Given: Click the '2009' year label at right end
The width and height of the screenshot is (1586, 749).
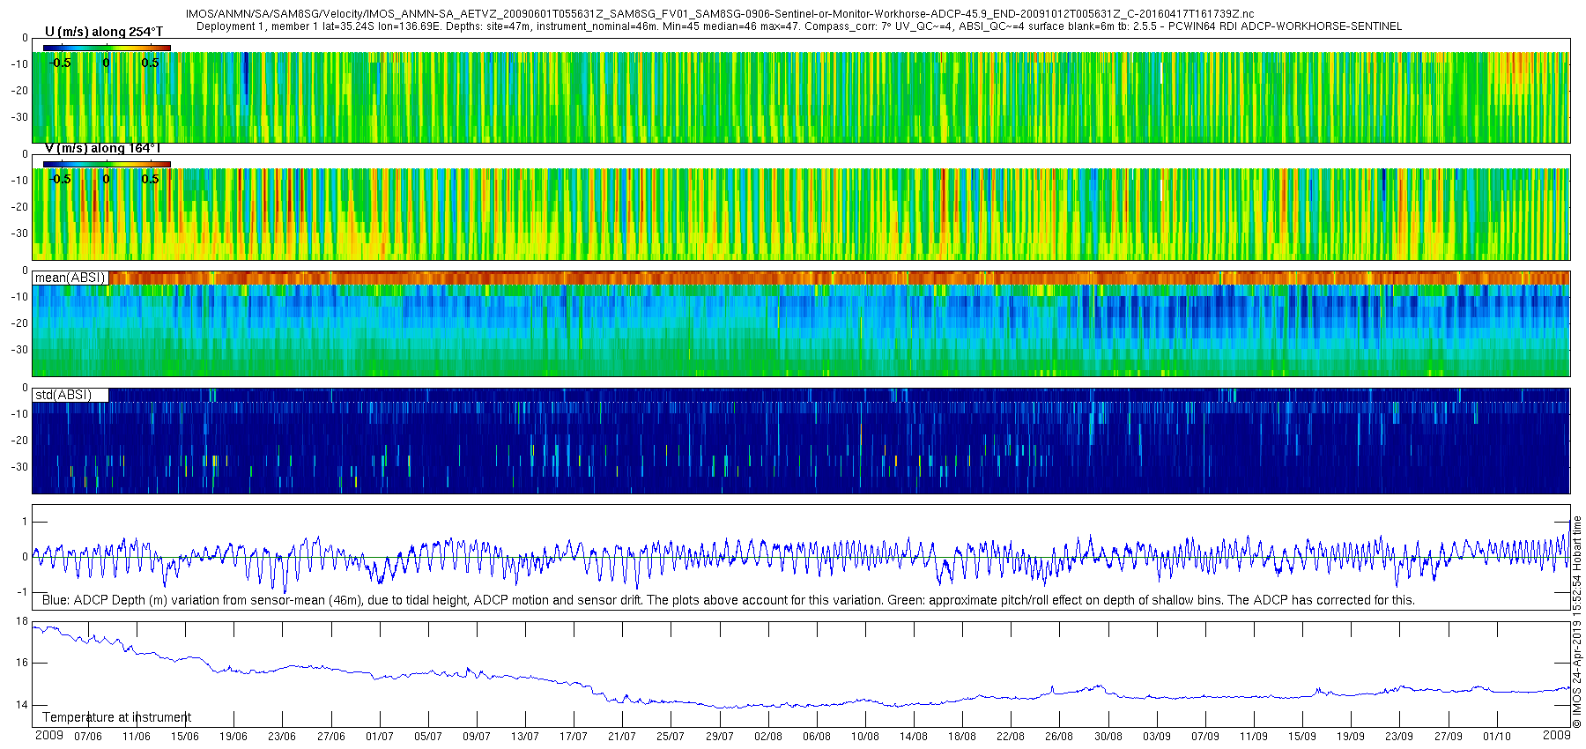Looking at the screenshot, I should coord(1557,735).
